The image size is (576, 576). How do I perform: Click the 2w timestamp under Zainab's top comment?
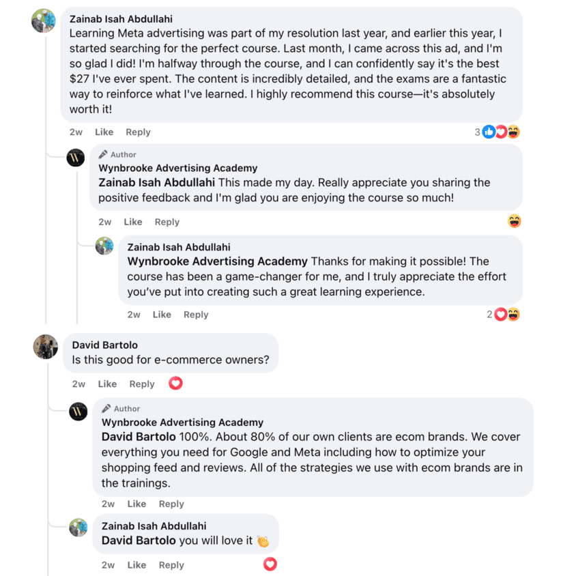76,132
